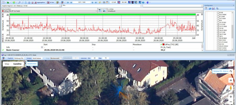Viewport: 236px width, 105px height.
Task: Switch map to Satellite view
Action: click(x=18, y=64)
